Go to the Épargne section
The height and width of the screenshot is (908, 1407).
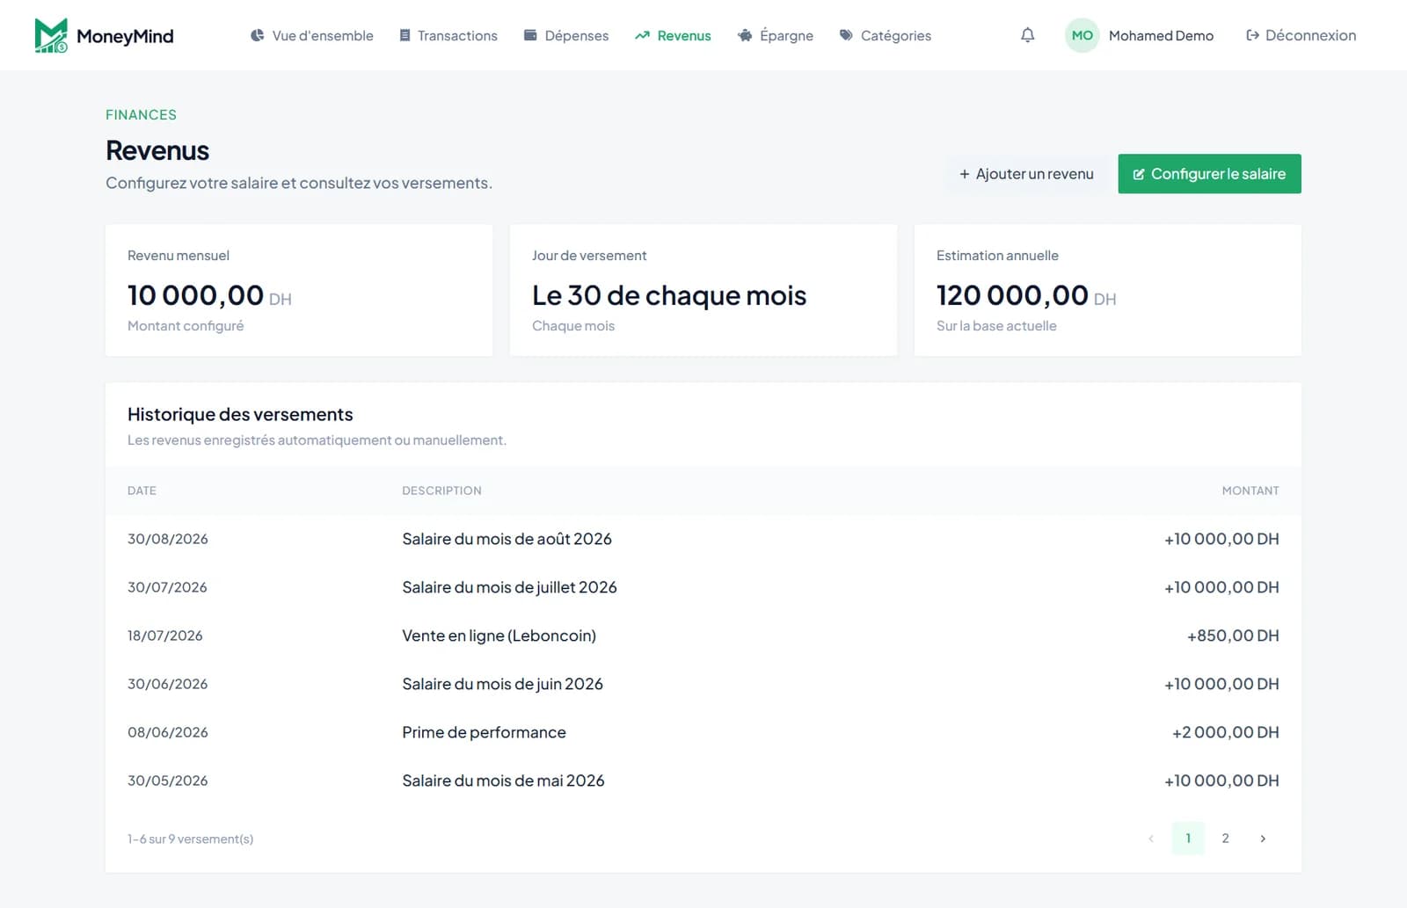(776, 35)
